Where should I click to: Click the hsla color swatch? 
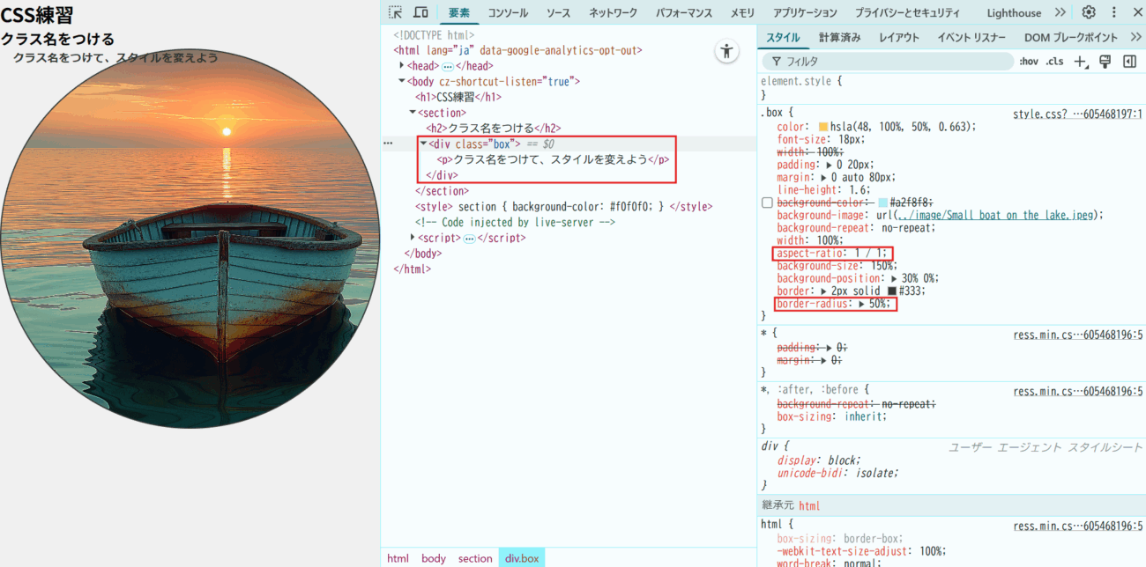tap(823, 127)
